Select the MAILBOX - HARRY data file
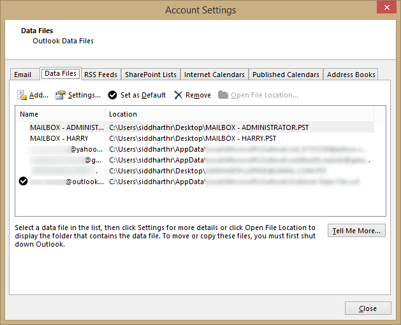This screenshot has height=325, width=401. click(x=59, y=138)
